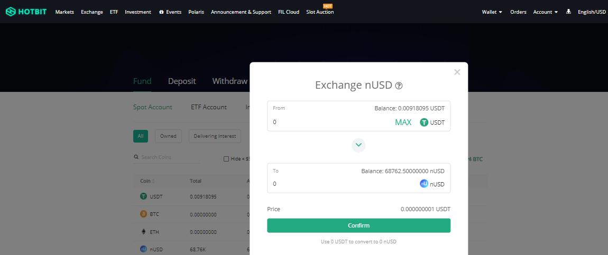Image resolution: width=608 pixels, height=255 pixels.
Task: Open the Polaris menu item
Action: [196, 12]
